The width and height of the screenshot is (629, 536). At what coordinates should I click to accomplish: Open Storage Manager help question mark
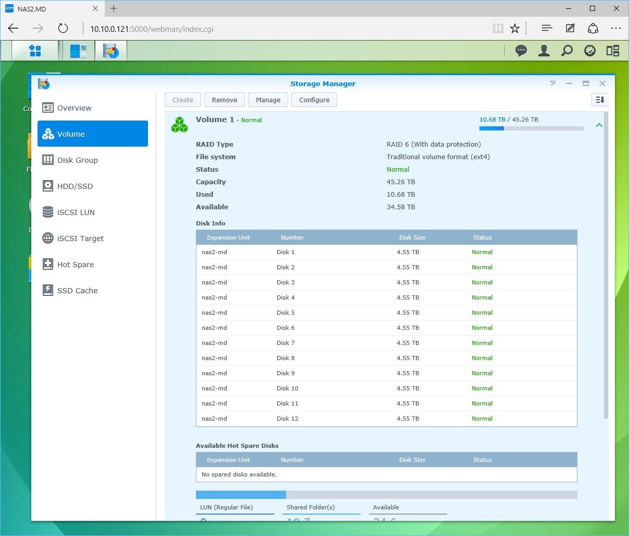552,84
